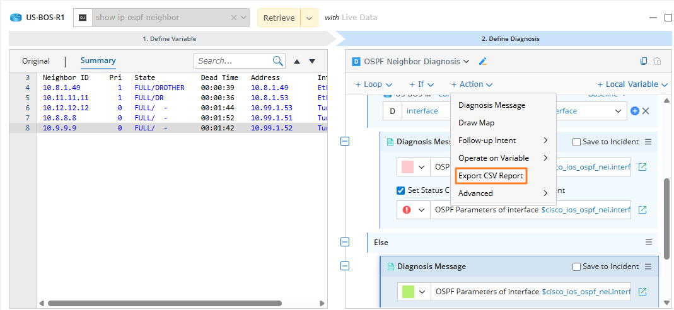The height and width of the screenshot is (310, 674).
Task: Open Operate on Variable submenu
Action: [x=503, y=158]
